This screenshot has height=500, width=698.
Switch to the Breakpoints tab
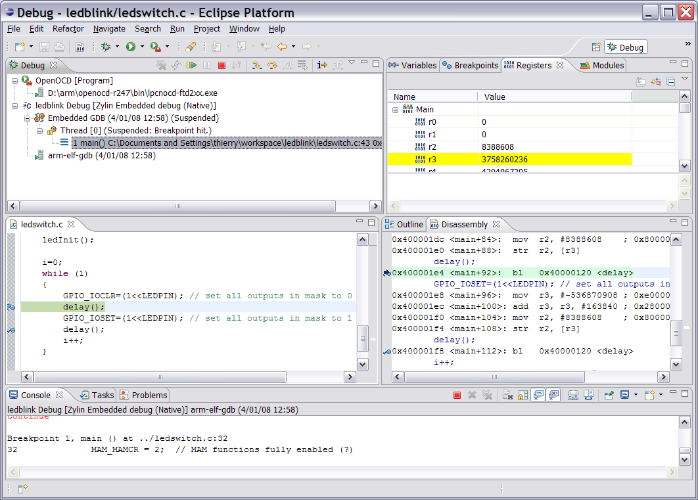pos(471,66)
